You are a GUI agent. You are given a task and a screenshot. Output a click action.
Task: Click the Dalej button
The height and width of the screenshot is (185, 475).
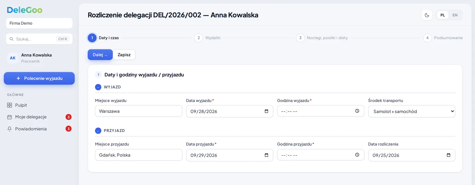point(100,55)
